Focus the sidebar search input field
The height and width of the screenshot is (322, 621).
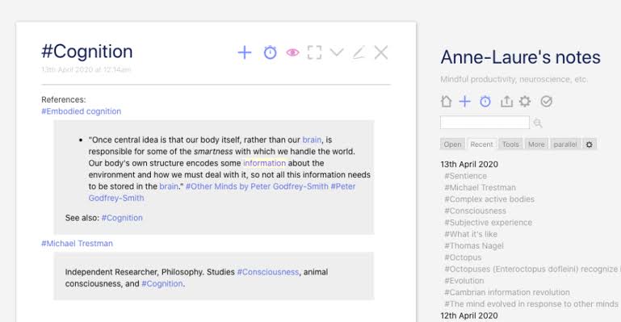[x=485, y=122]
